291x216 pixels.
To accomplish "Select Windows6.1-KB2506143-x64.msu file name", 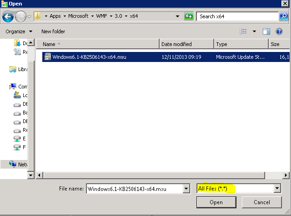I will tap(89, 57).
